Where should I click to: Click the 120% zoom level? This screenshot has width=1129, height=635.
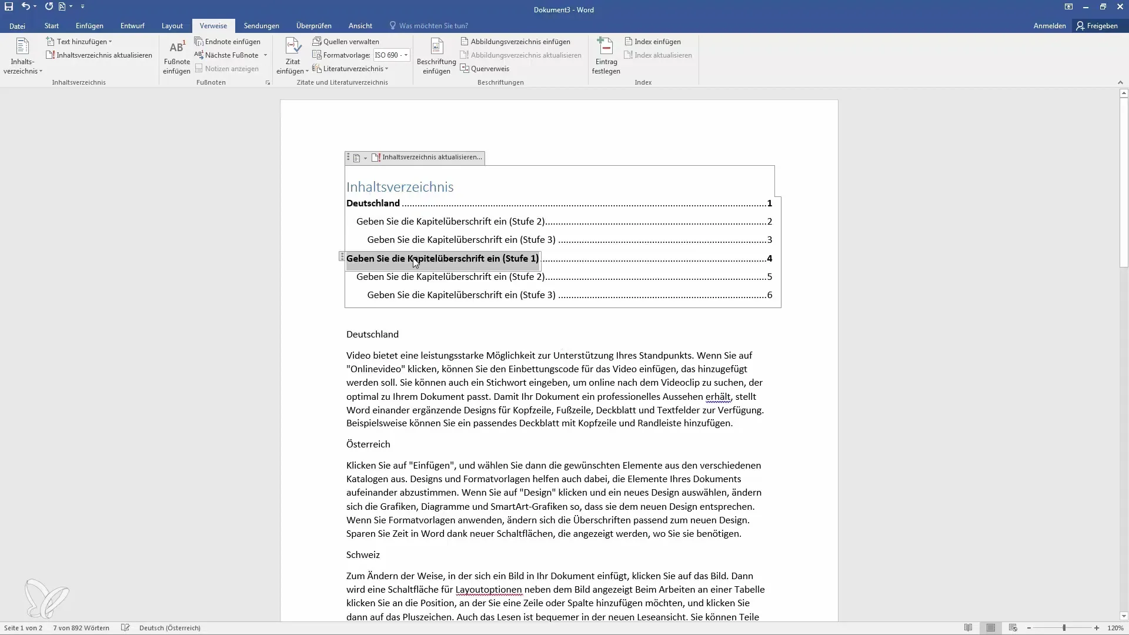(1115, 628)
